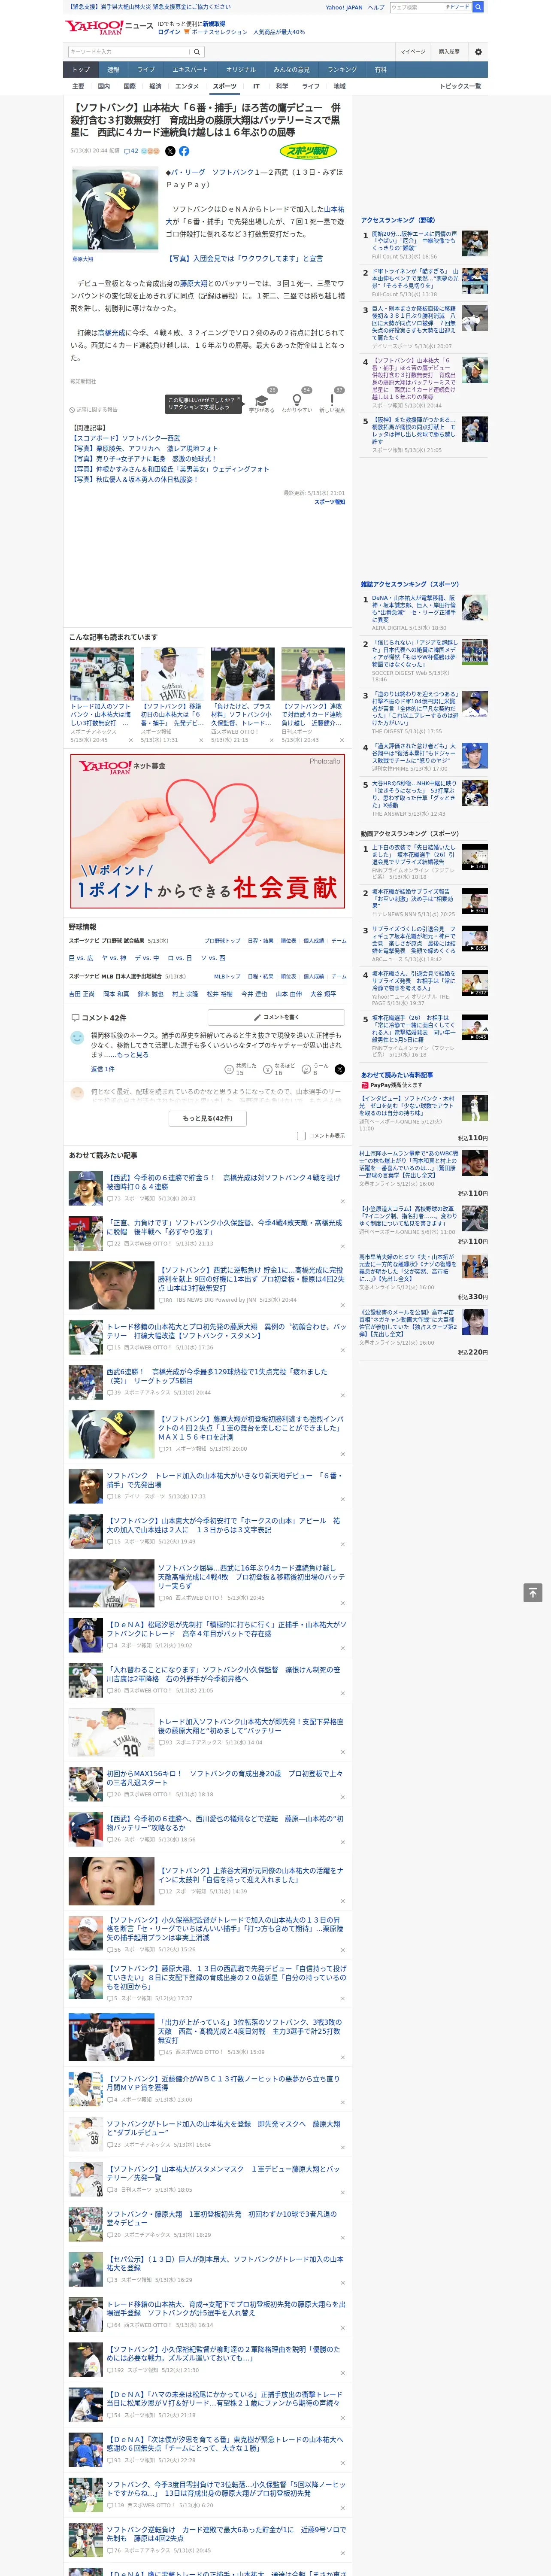Expand the first comment with もっと見る
Screen dimensions: 551x2576
click(132, 1055)
